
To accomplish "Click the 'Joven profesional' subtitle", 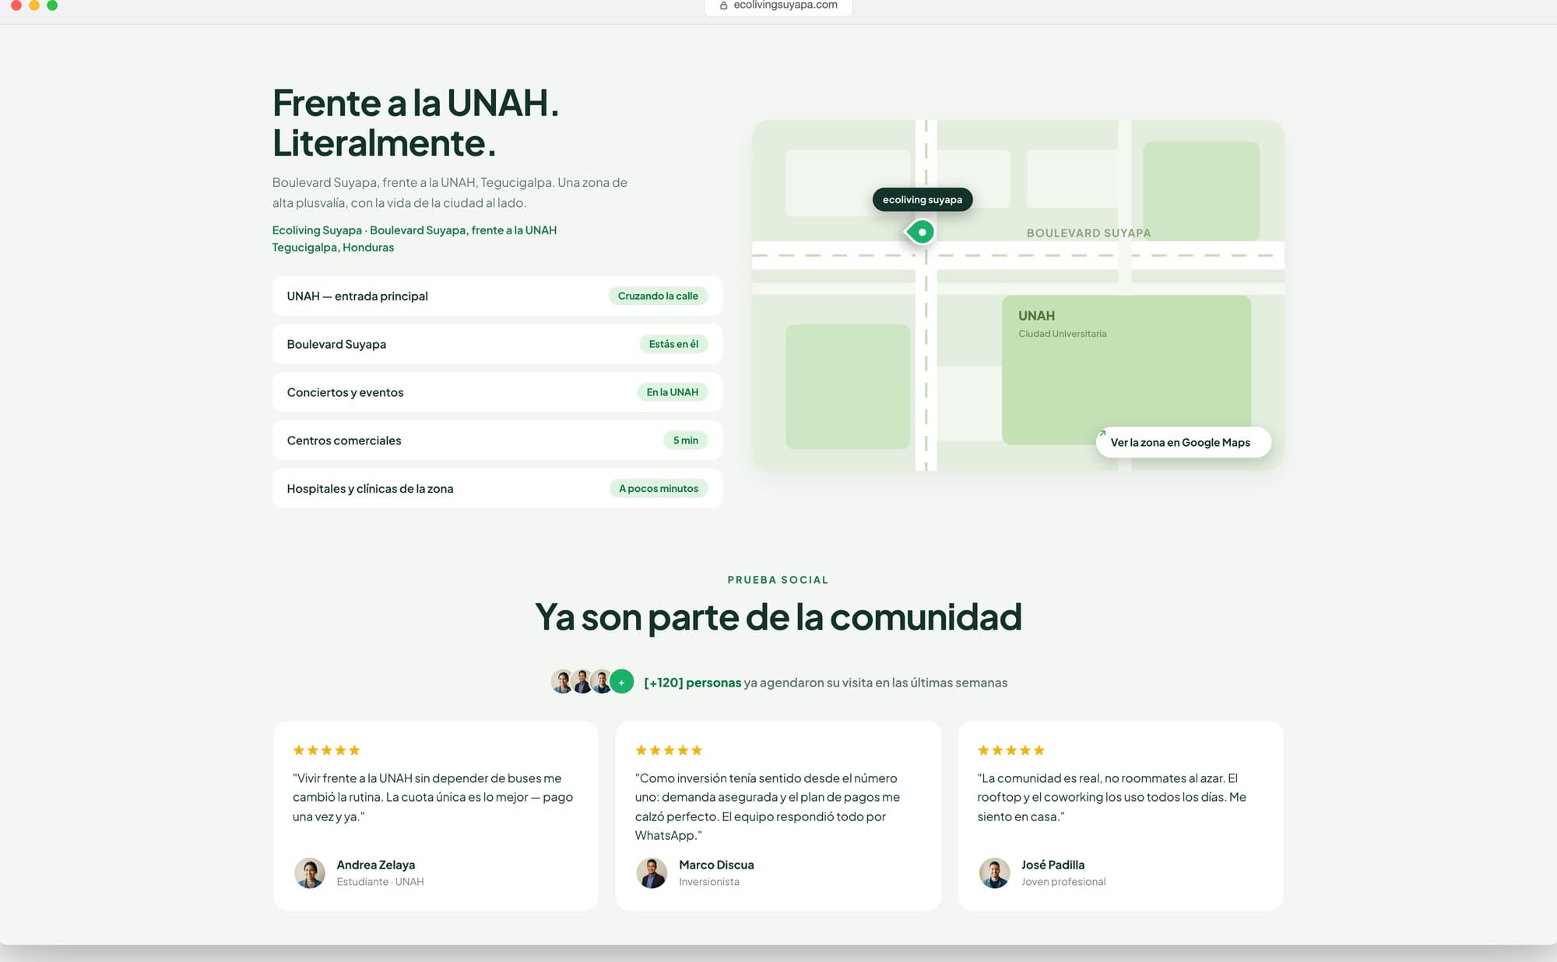I will click(x=1063, y=882).
